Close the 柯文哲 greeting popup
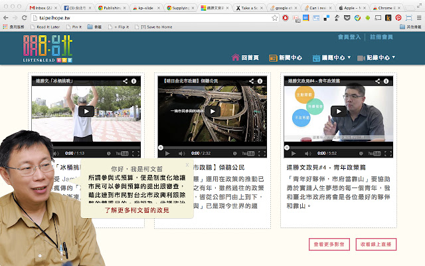425x266 pixels. pyautogui.click(x=187, y=164)
